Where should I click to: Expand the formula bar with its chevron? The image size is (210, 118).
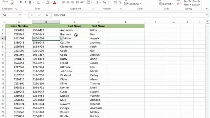(207, 15)
